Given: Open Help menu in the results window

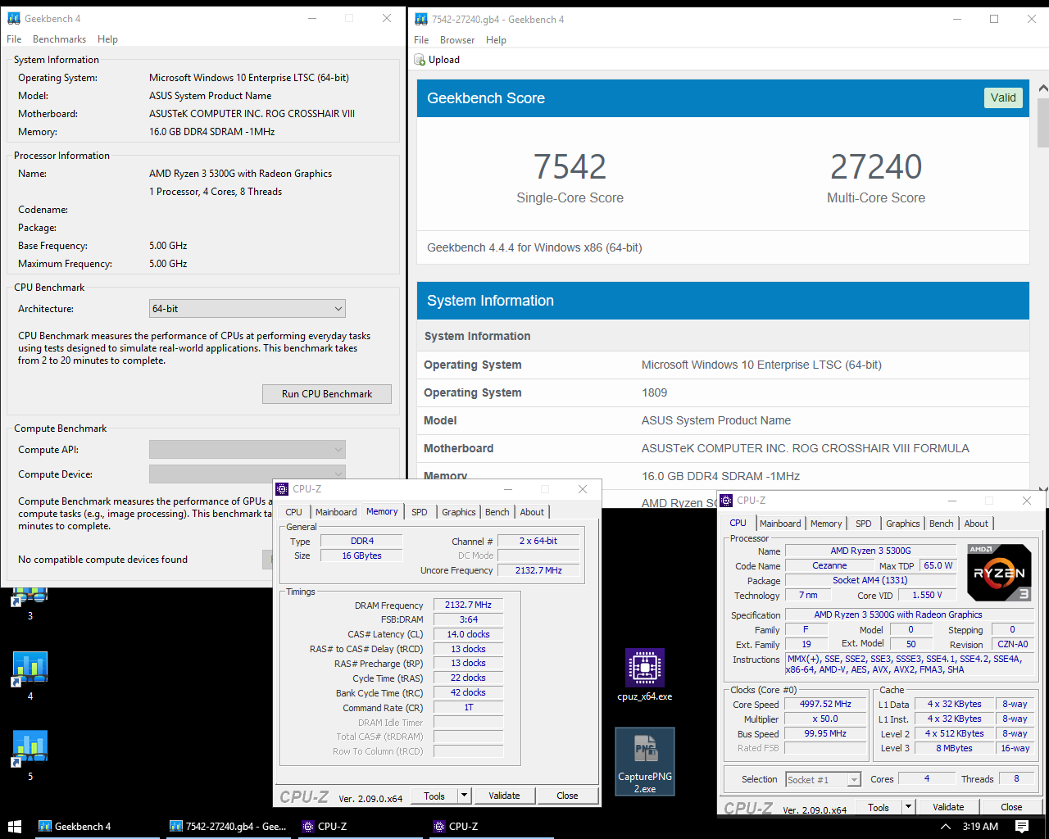Looking at the screenshot, I should pyautogui.click(x=496, y=40).
